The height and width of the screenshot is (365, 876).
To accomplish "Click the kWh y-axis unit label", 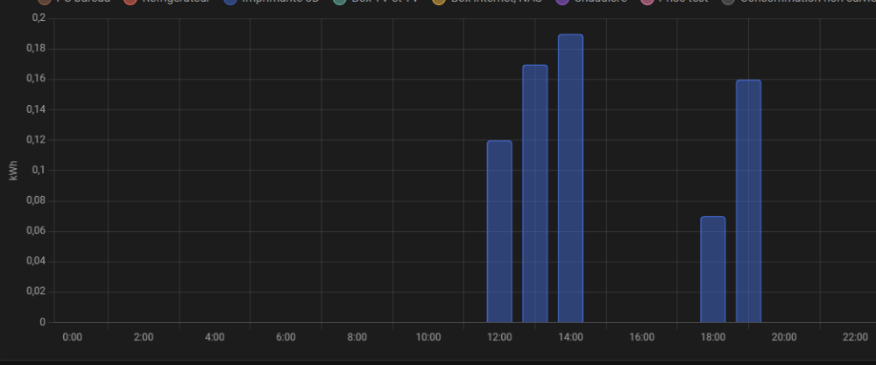I will (13, 171).
